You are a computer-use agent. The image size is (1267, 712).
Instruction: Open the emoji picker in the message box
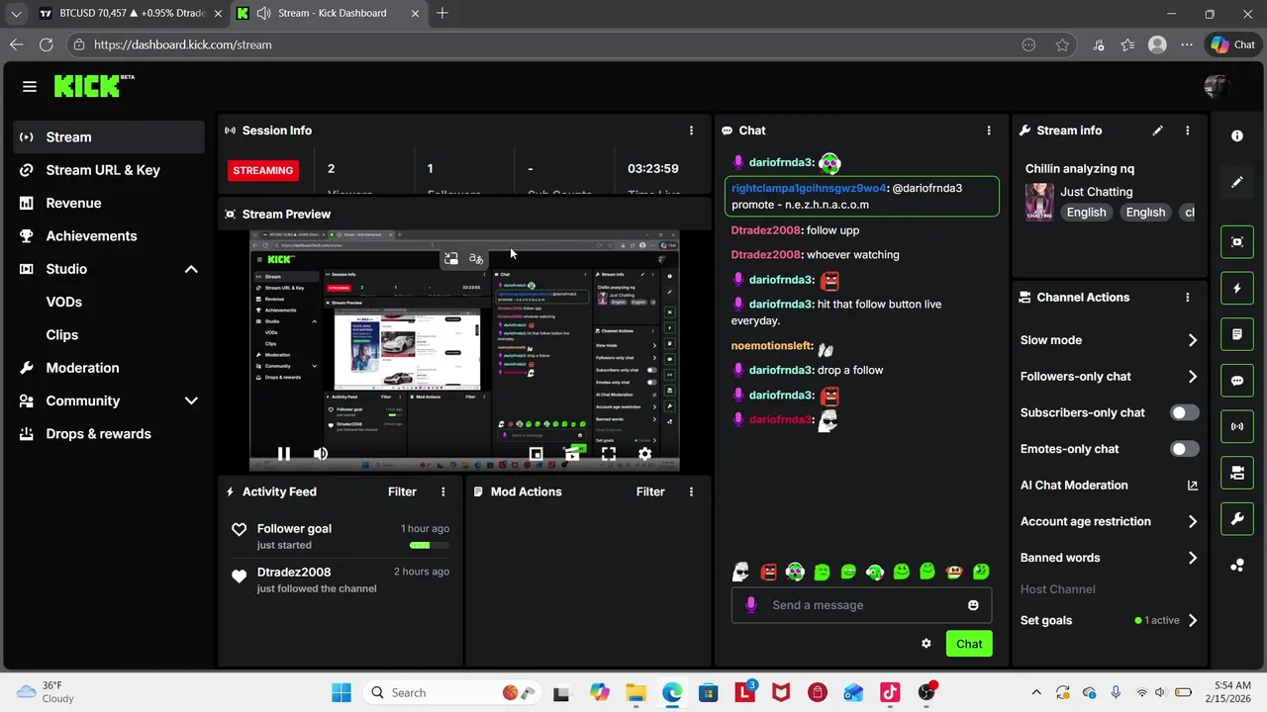pyautogui.click(x=973, y=605)
